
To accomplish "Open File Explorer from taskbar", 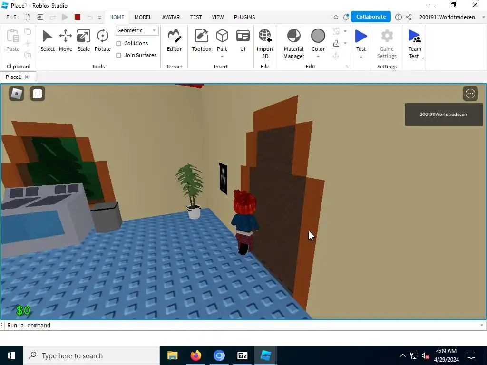I will tap(172, 355).
